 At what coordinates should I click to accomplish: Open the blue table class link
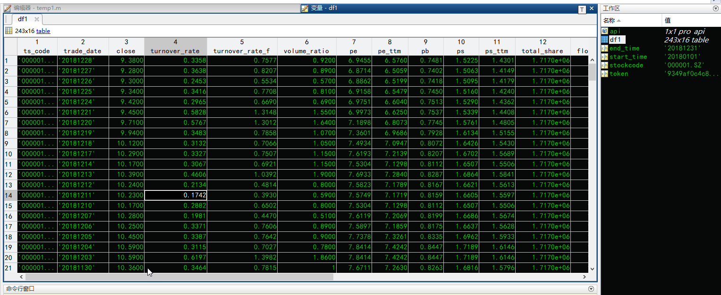click(x=43, y=31)
